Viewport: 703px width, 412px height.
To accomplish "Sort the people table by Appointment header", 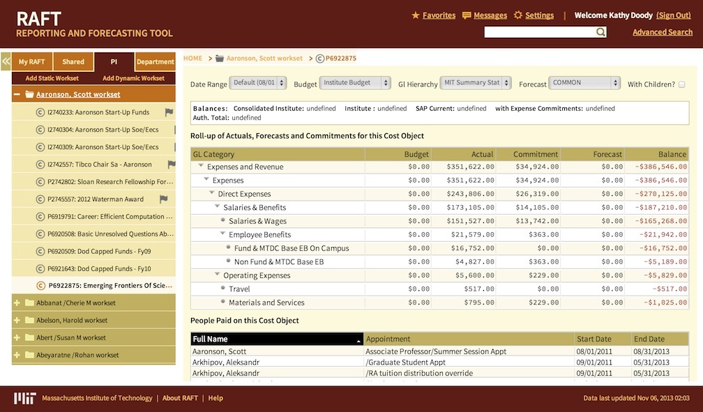I will pyautogui.click(x=469, y=339).
